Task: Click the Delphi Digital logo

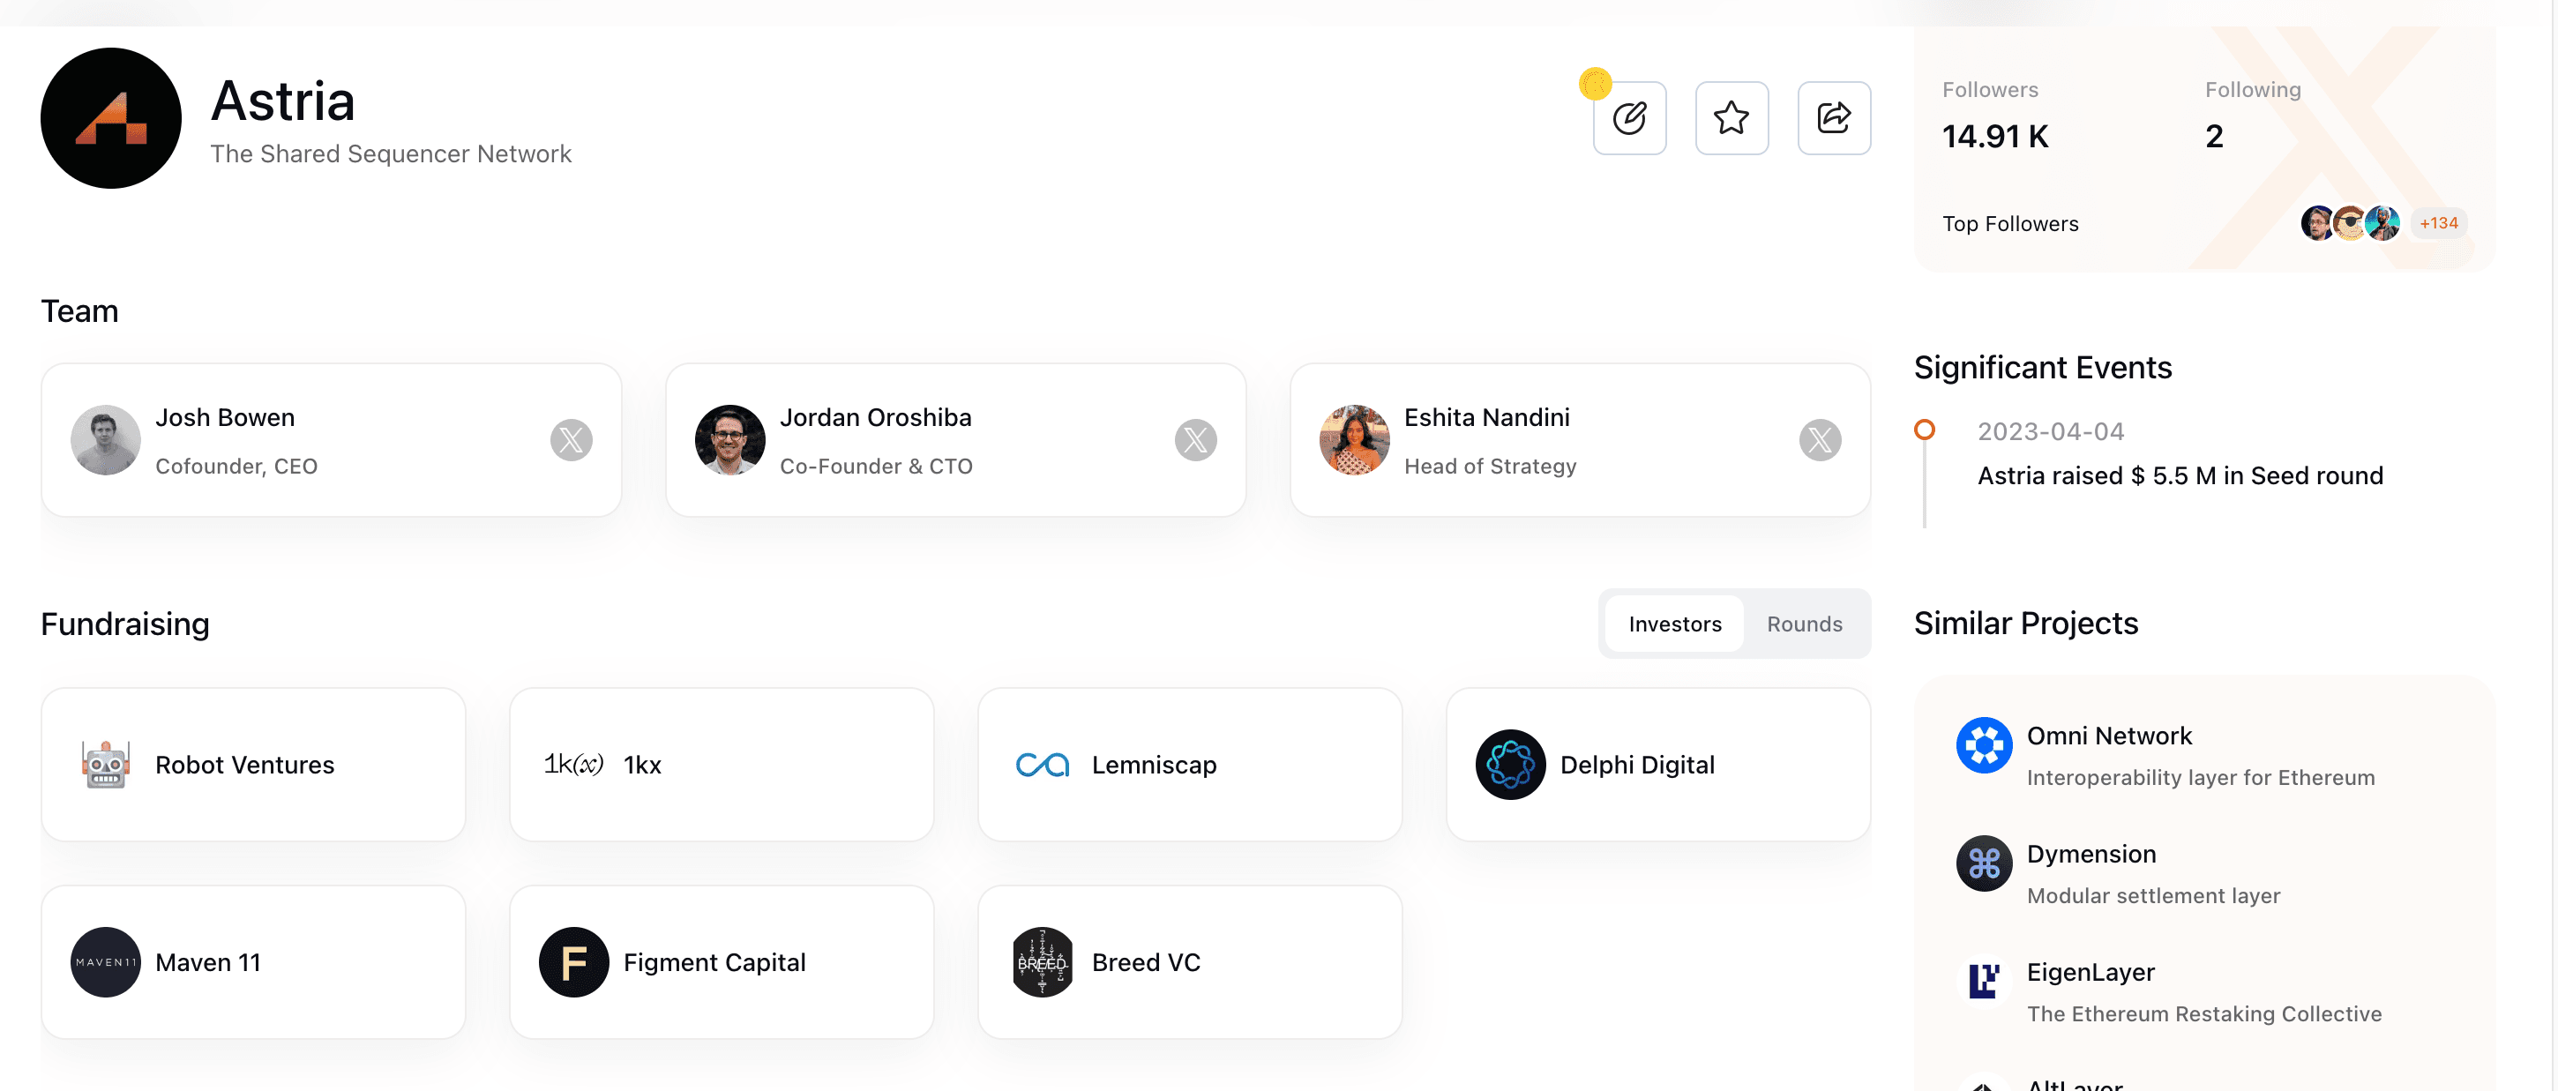Action: tap(1510, 765)
